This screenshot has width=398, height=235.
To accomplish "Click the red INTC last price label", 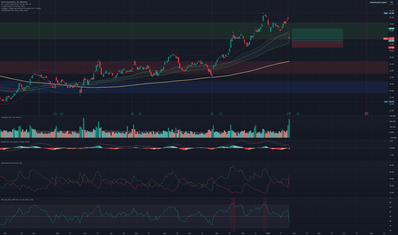I will pos(389,38).
